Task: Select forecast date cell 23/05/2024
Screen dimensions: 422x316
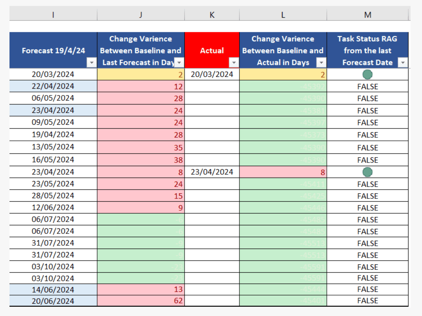Action: pyautogui.click(x=53, y=184)
